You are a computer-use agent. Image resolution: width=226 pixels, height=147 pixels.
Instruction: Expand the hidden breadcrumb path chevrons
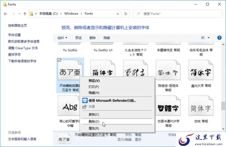pos(36,14)
